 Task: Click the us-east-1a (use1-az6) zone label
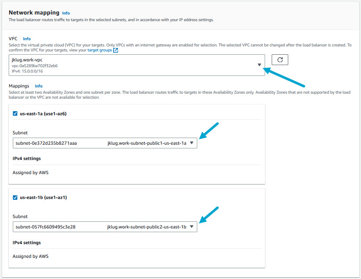click(43, 114)
